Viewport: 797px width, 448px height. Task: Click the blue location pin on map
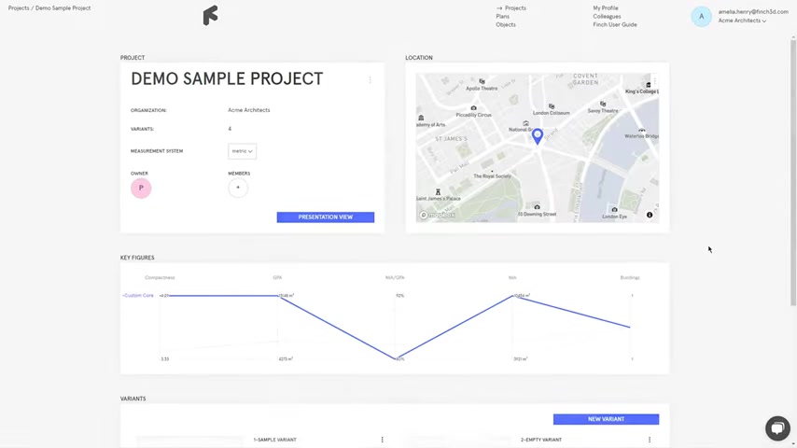(x=538, y=136)
